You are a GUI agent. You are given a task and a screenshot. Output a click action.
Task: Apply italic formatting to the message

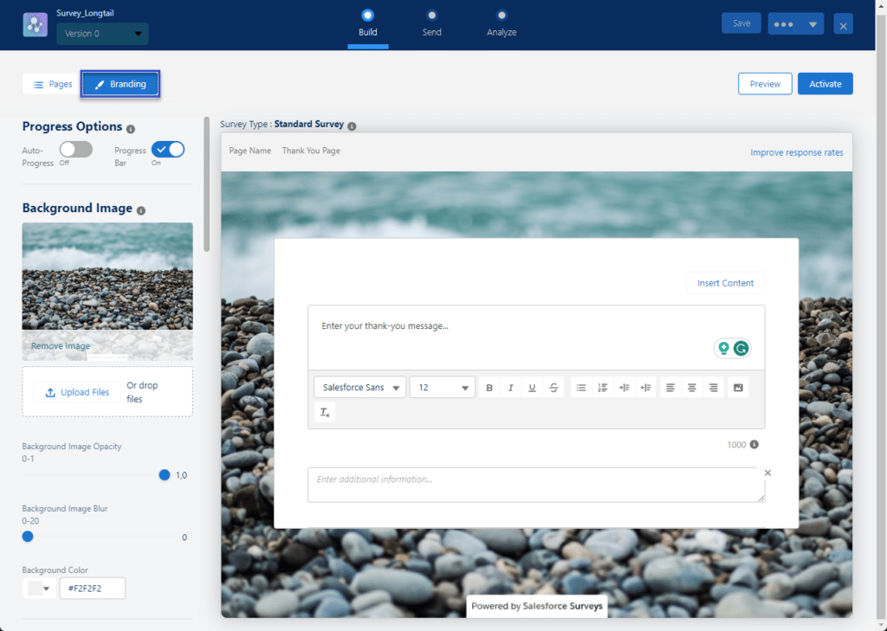(511, 388)
